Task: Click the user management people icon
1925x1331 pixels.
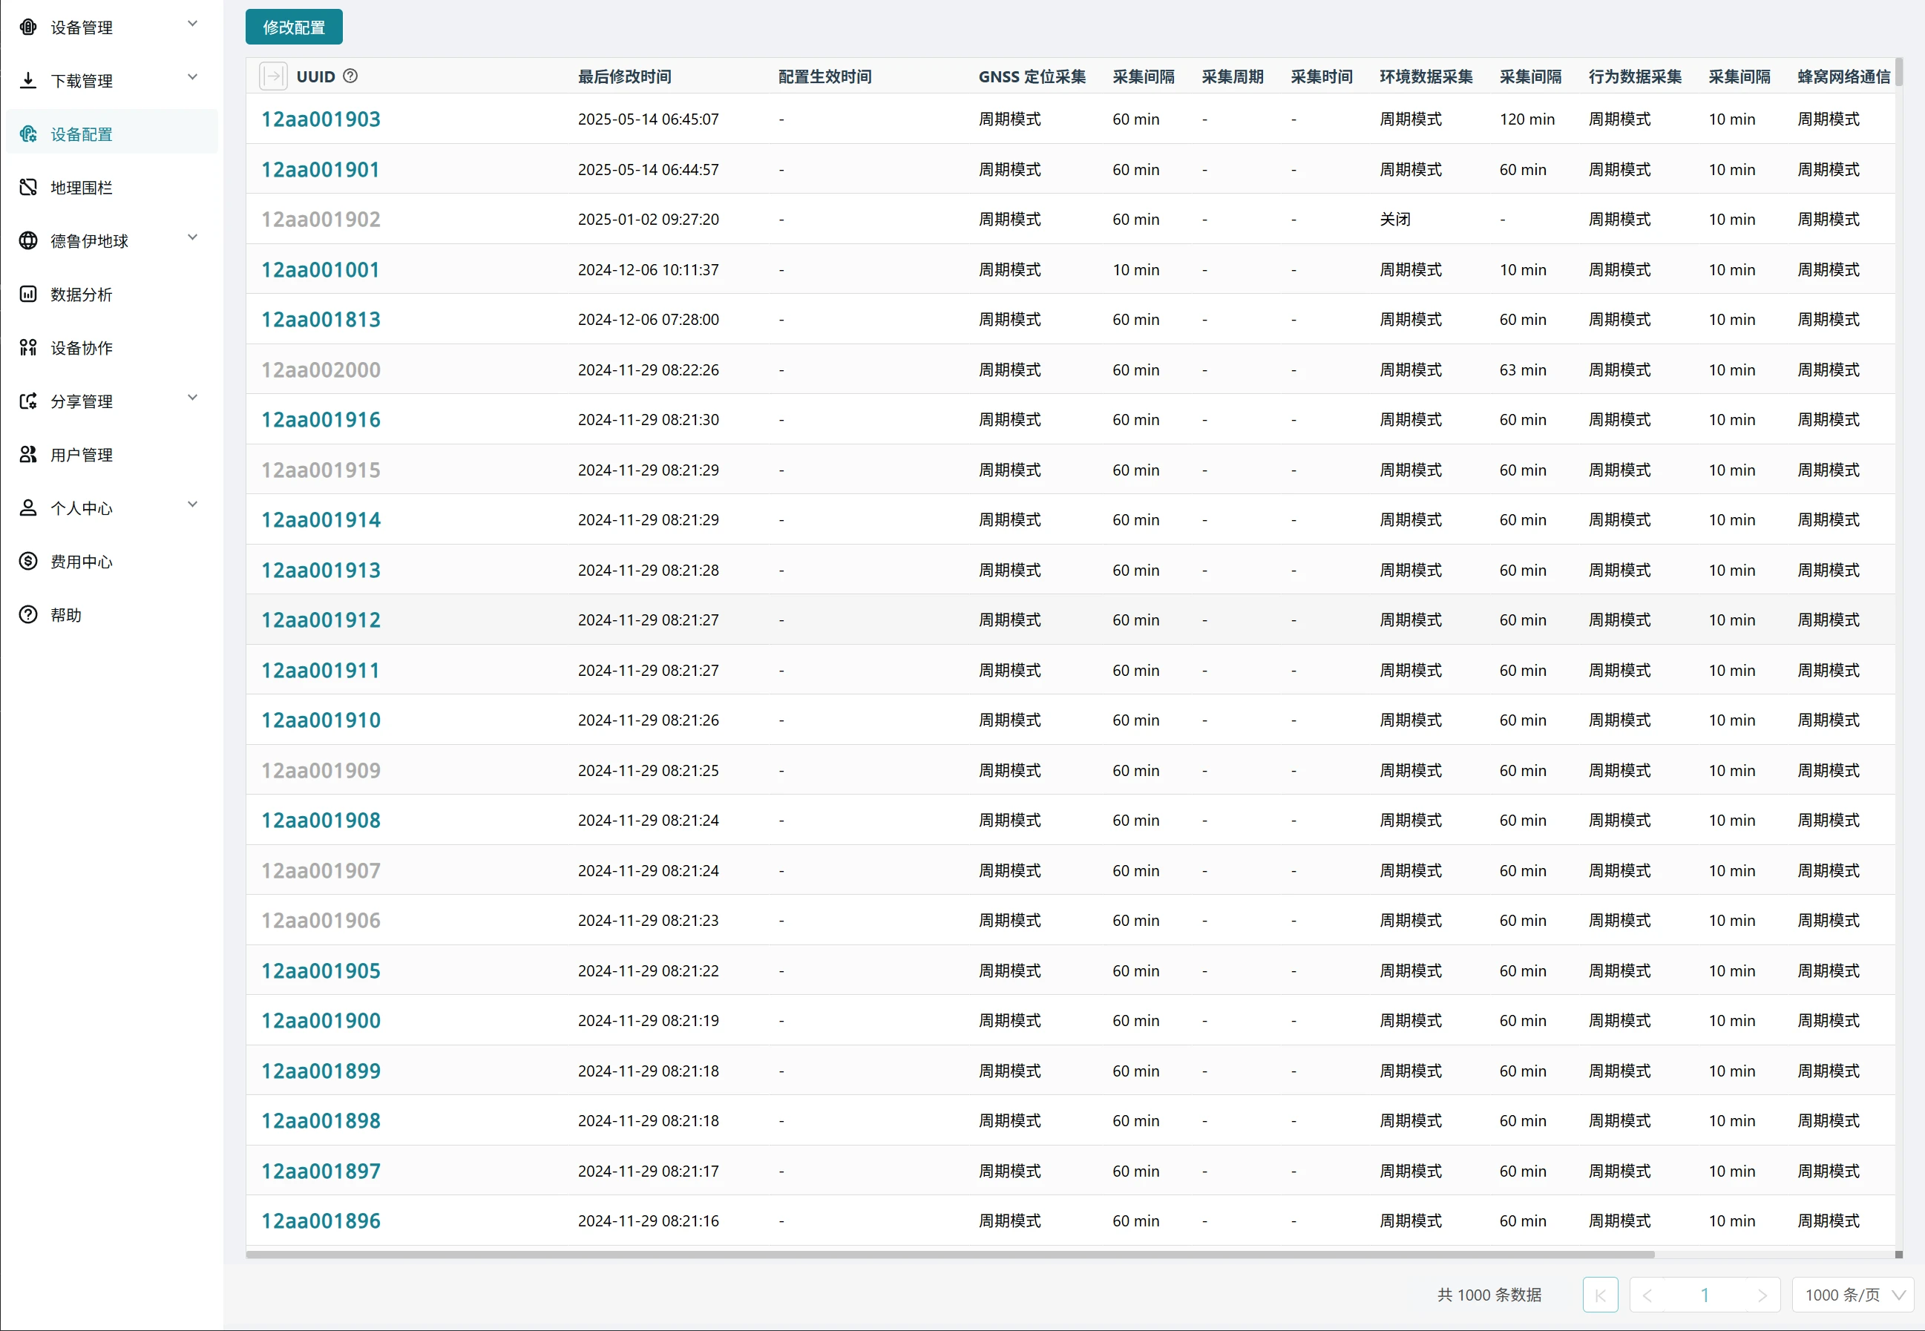Action: tap(28, 453)
